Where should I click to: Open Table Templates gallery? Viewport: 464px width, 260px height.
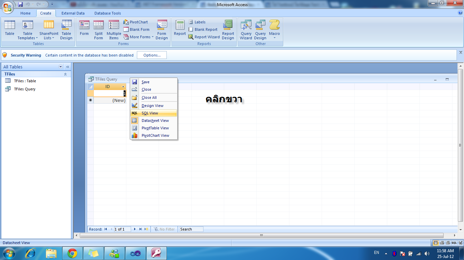point(28,30)
